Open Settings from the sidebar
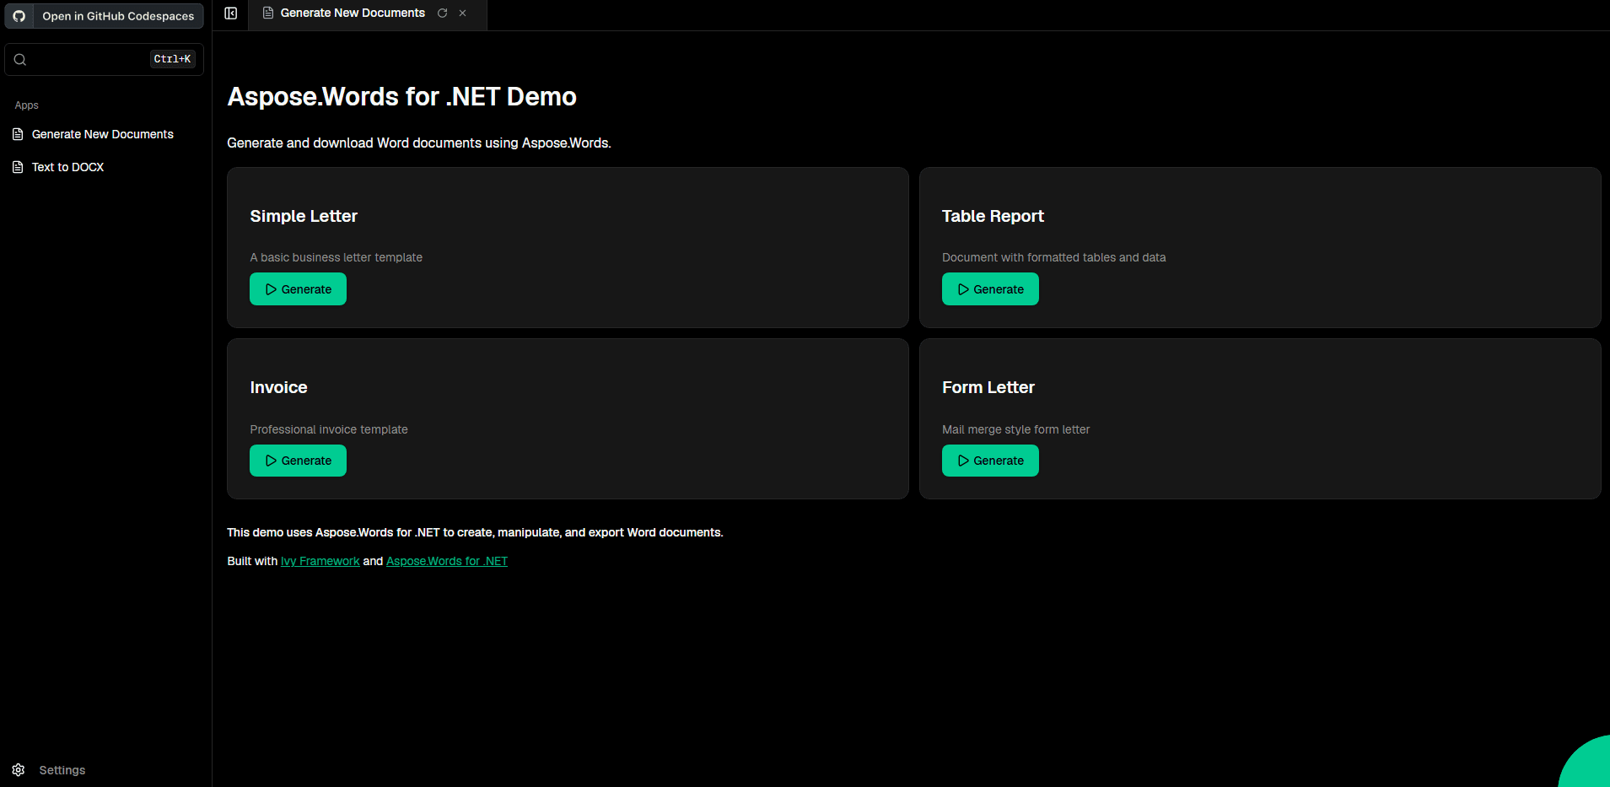1610x787 pixels. point(62,770)
